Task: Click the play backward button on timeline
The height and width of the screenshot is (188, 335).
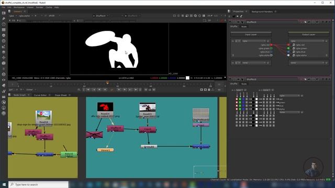Action: pyautogui.click(x=105, y=90)
